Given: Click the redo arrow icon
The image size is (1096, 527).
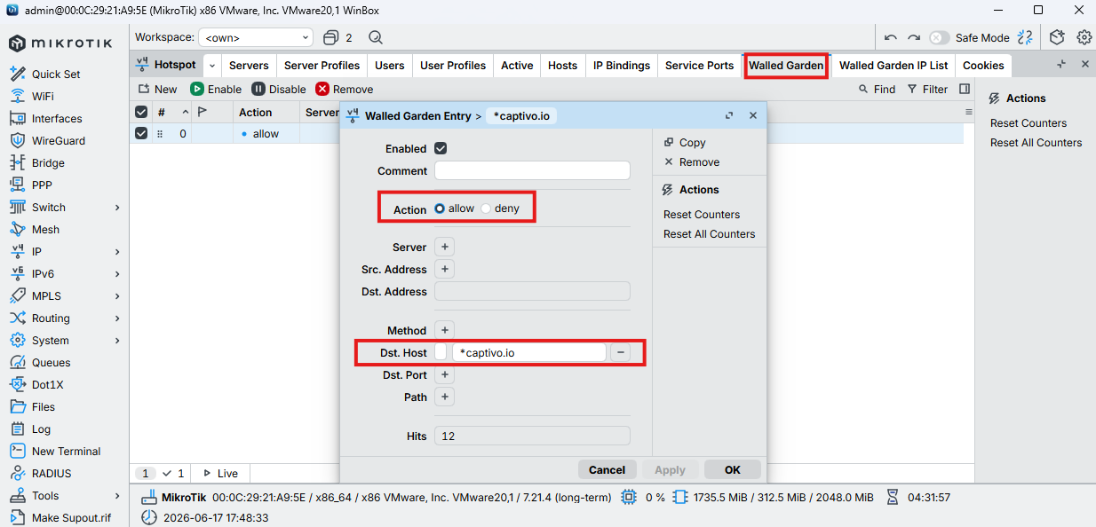Looking at the screenshot, I should (x=914, y=37).
